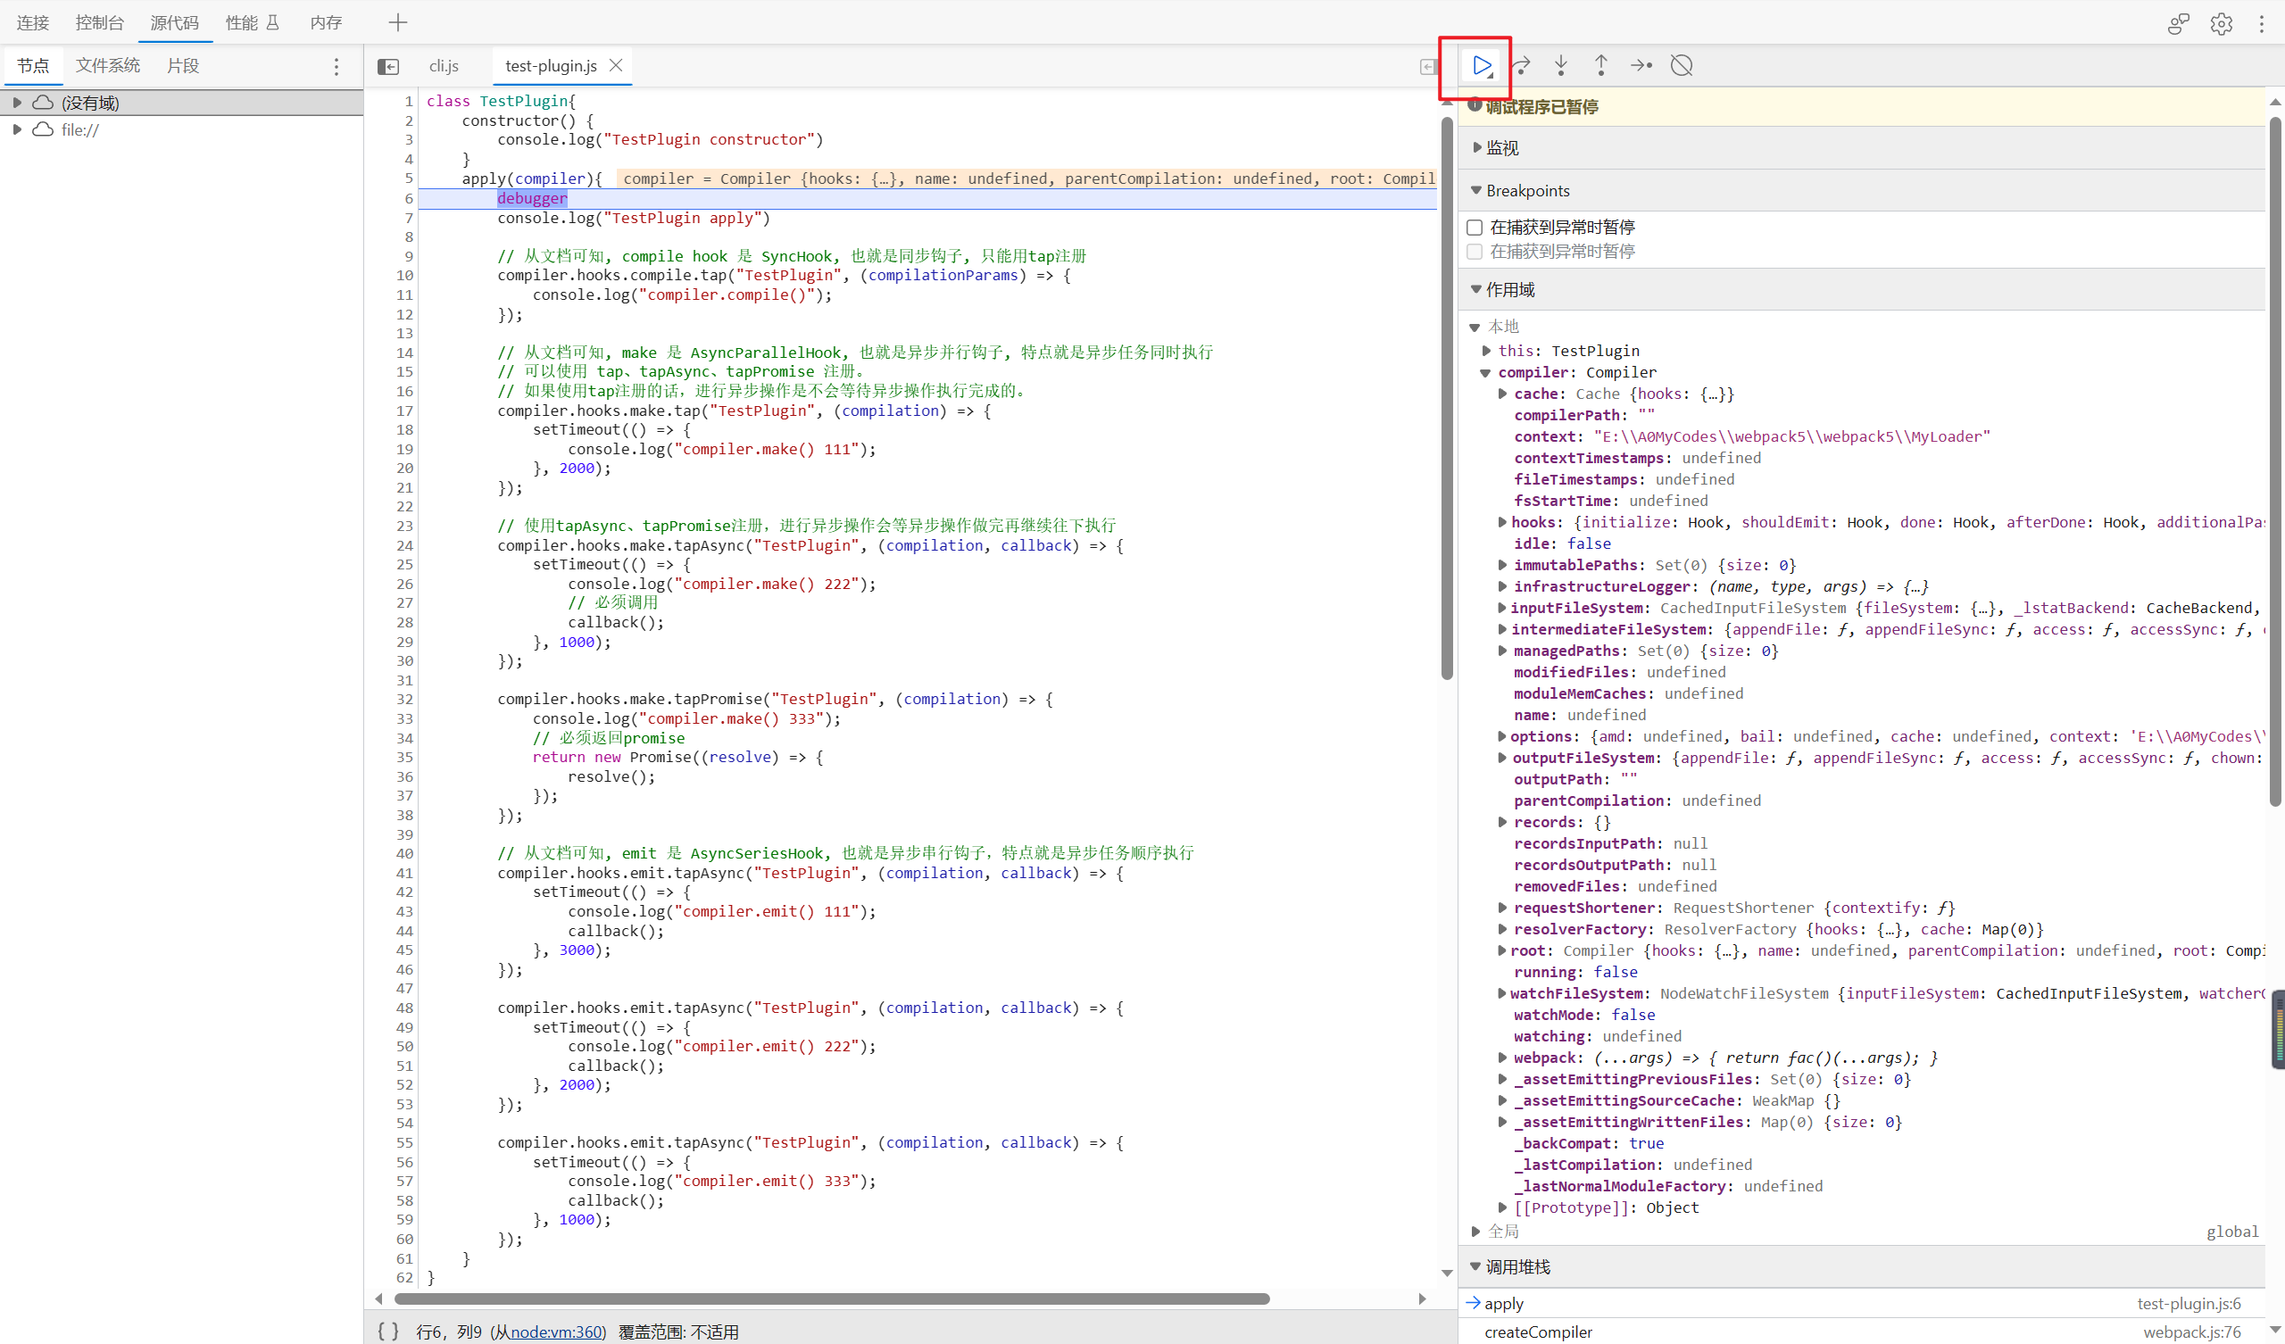Viewport: 2285px width, 1344px height.
Task: Switch to the 连接 tab
Action: [33, 22]
